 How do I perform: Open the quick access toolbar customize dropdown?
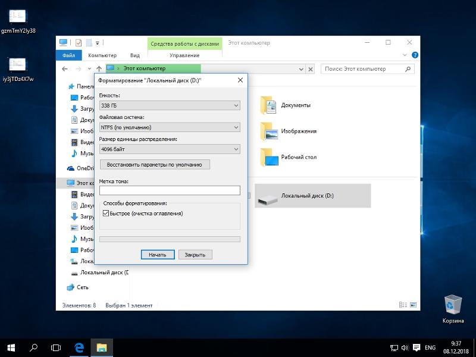click(x=98, y=43)
